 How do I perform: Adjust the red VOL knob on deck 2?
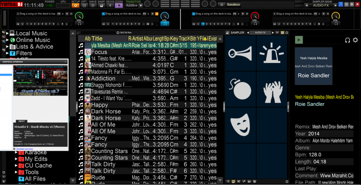click(x=255, y=16)
